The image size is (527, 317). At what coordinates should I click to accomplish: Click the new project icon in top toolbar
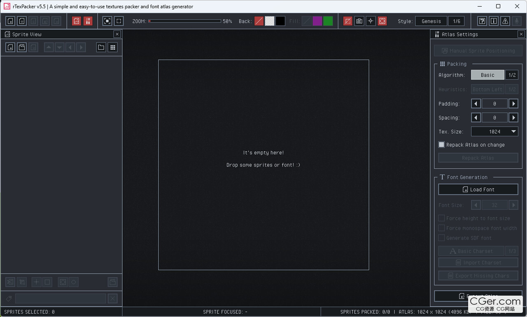[10, 21]
